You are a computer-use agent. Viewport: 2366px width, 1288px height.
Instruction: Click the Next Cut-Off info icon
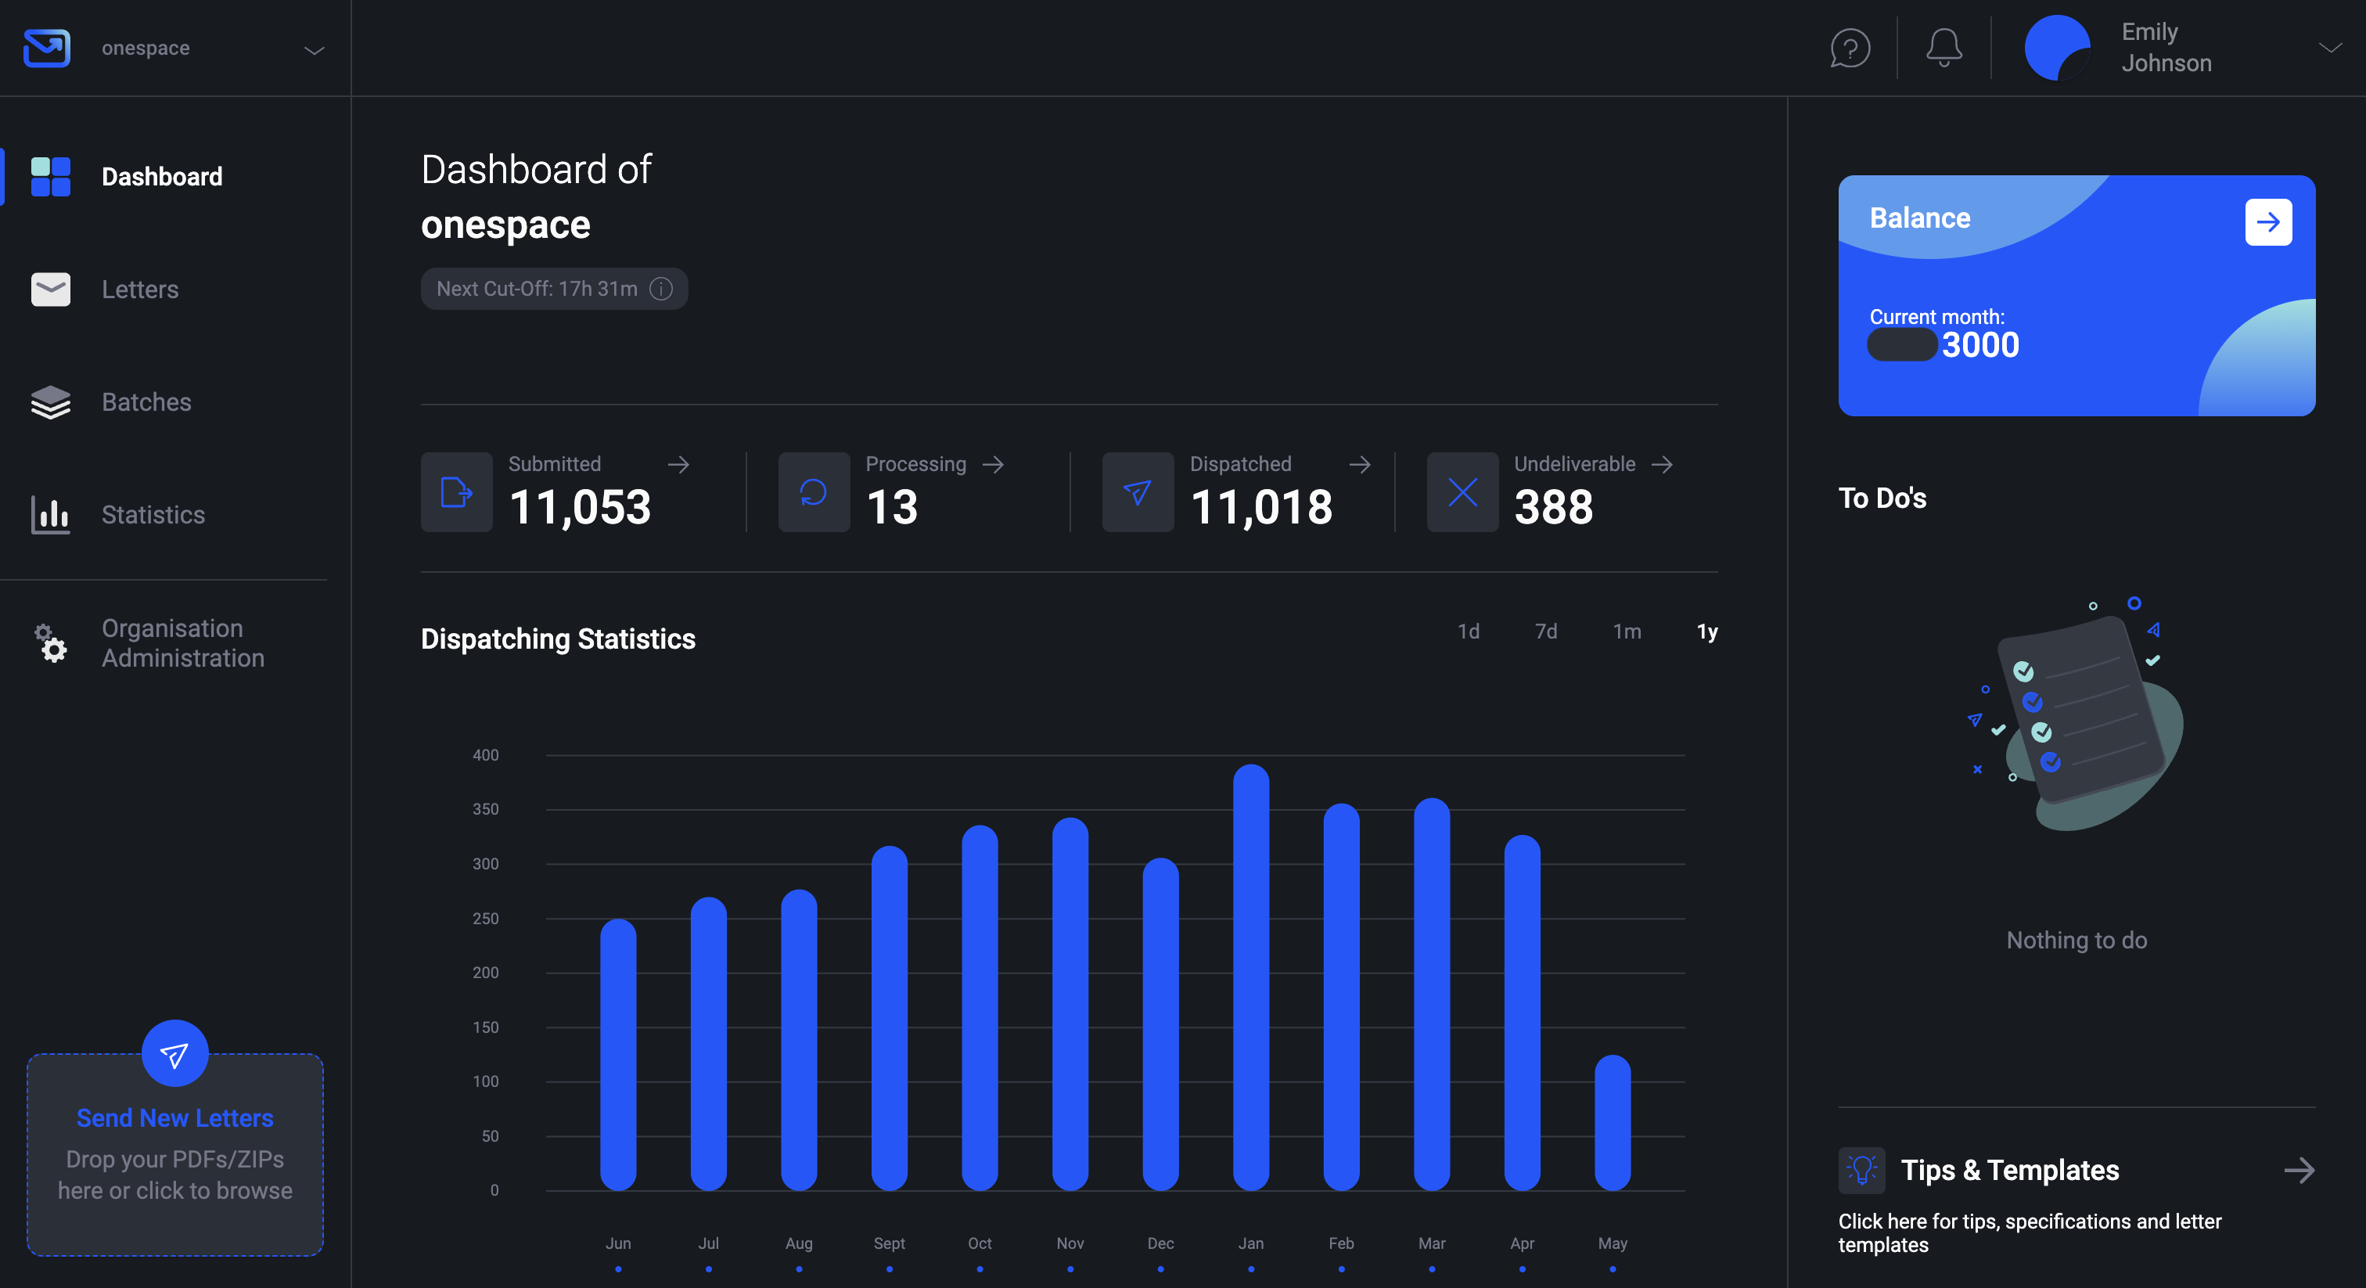tap(660, 289)
